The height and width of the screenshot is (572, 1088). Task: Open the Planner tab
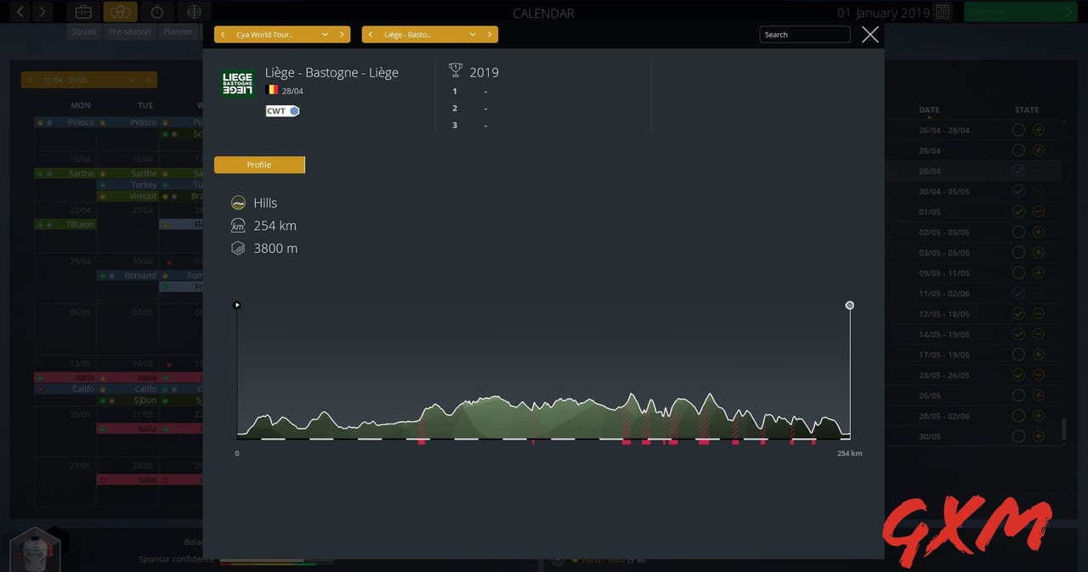coord(178,31)
